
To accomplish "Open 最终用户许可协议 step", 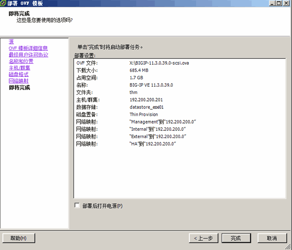I will point(28,55).
